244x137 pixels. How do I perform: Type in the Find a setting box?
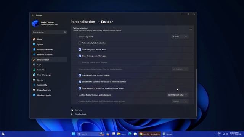[x=49, y=32]
